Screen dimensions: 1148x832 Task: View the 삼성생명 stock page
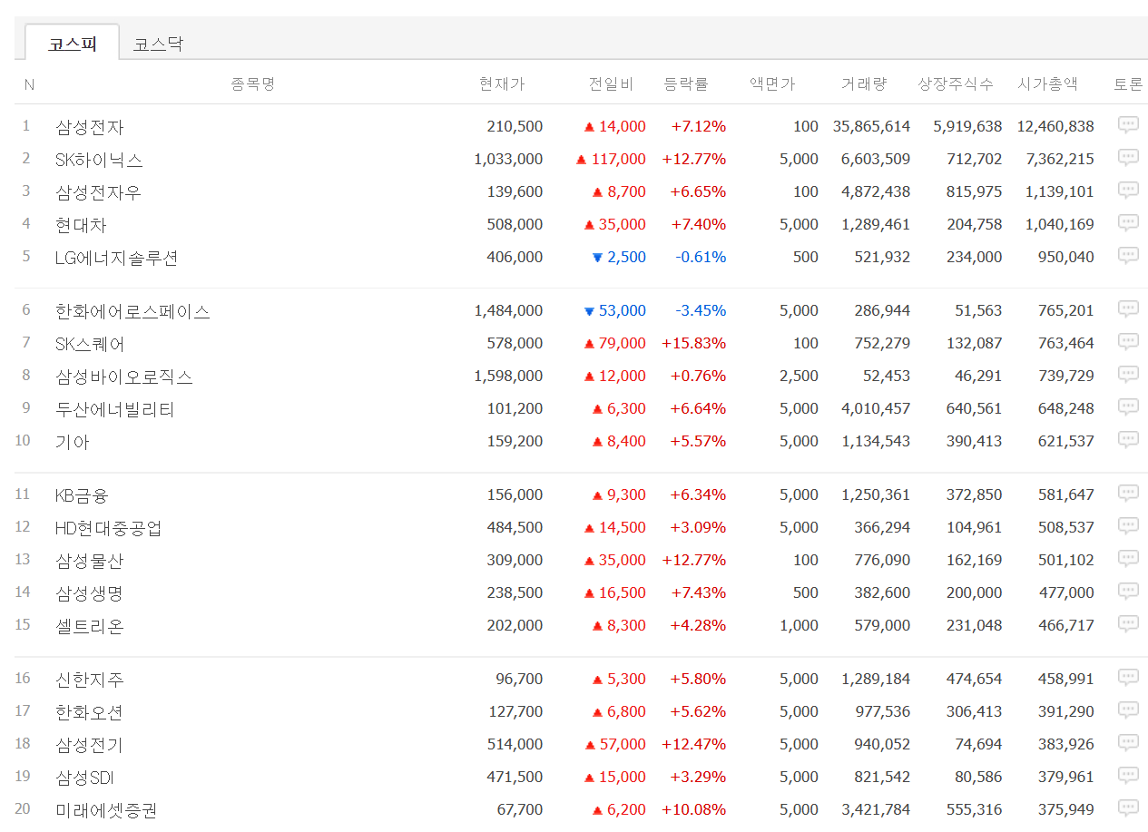(89, 593)
